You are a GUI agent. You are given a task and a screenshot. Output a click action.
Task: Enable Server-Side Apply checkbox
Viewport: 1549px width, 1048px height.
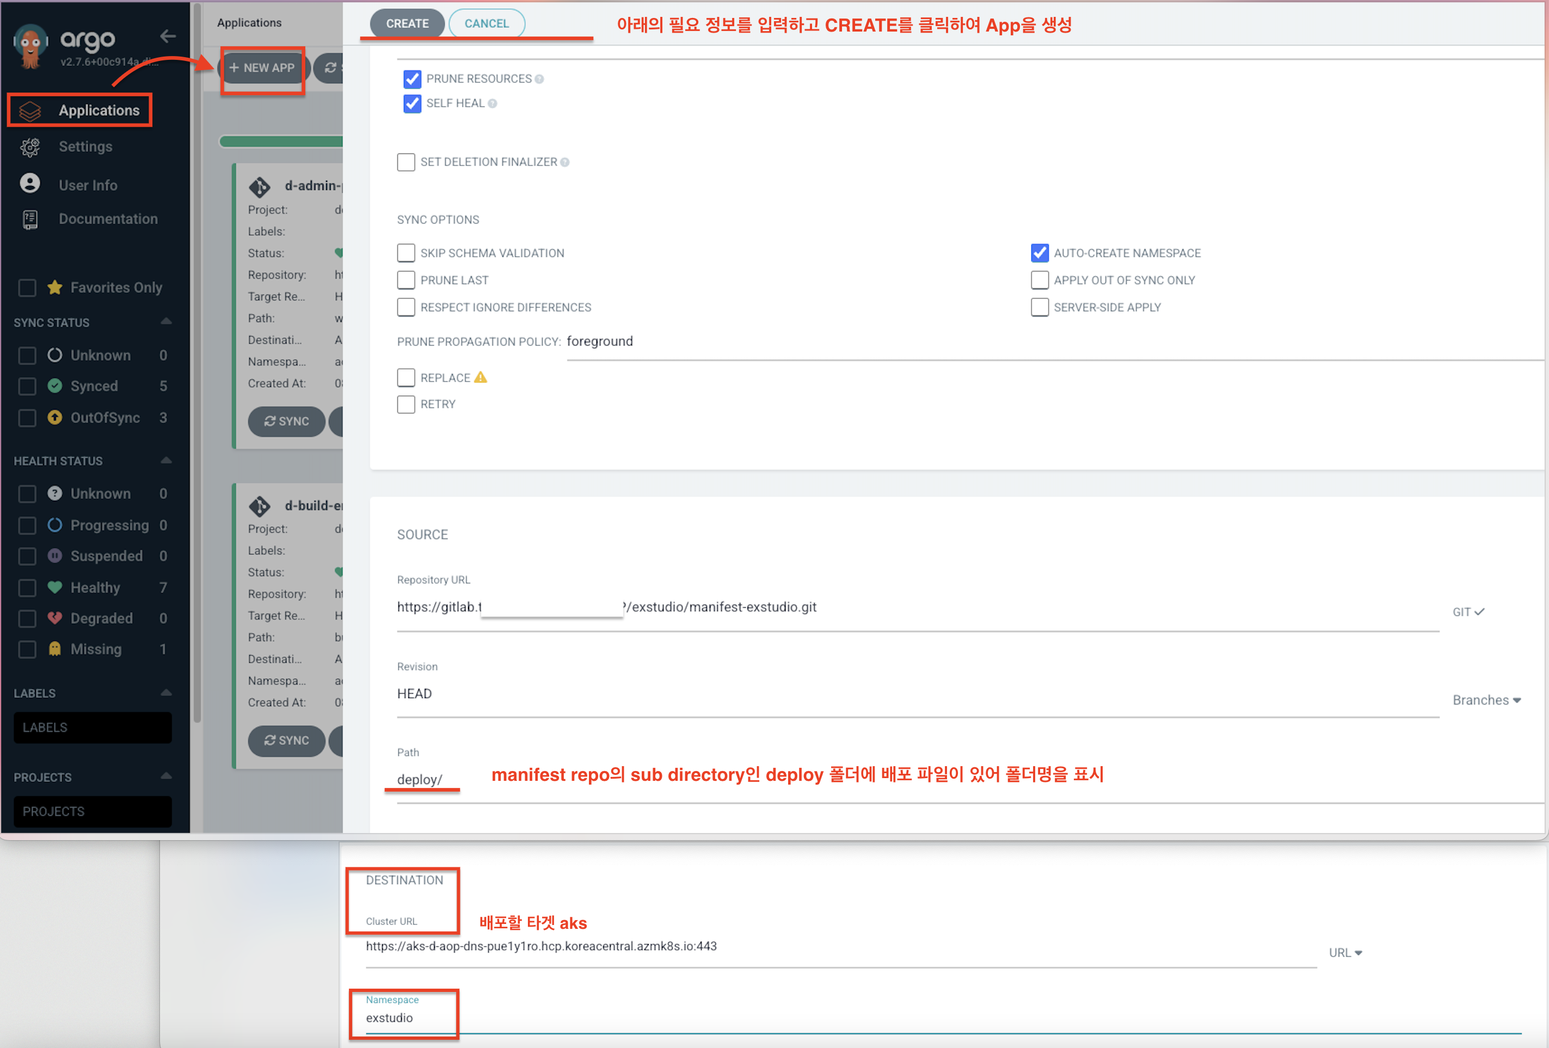tap(1039, 307)
